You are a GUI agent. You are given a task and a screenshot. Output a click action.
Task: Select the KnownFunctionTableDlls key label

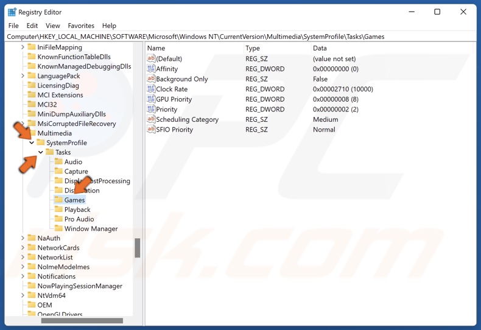pyautogui.click(x=74, y=57)
